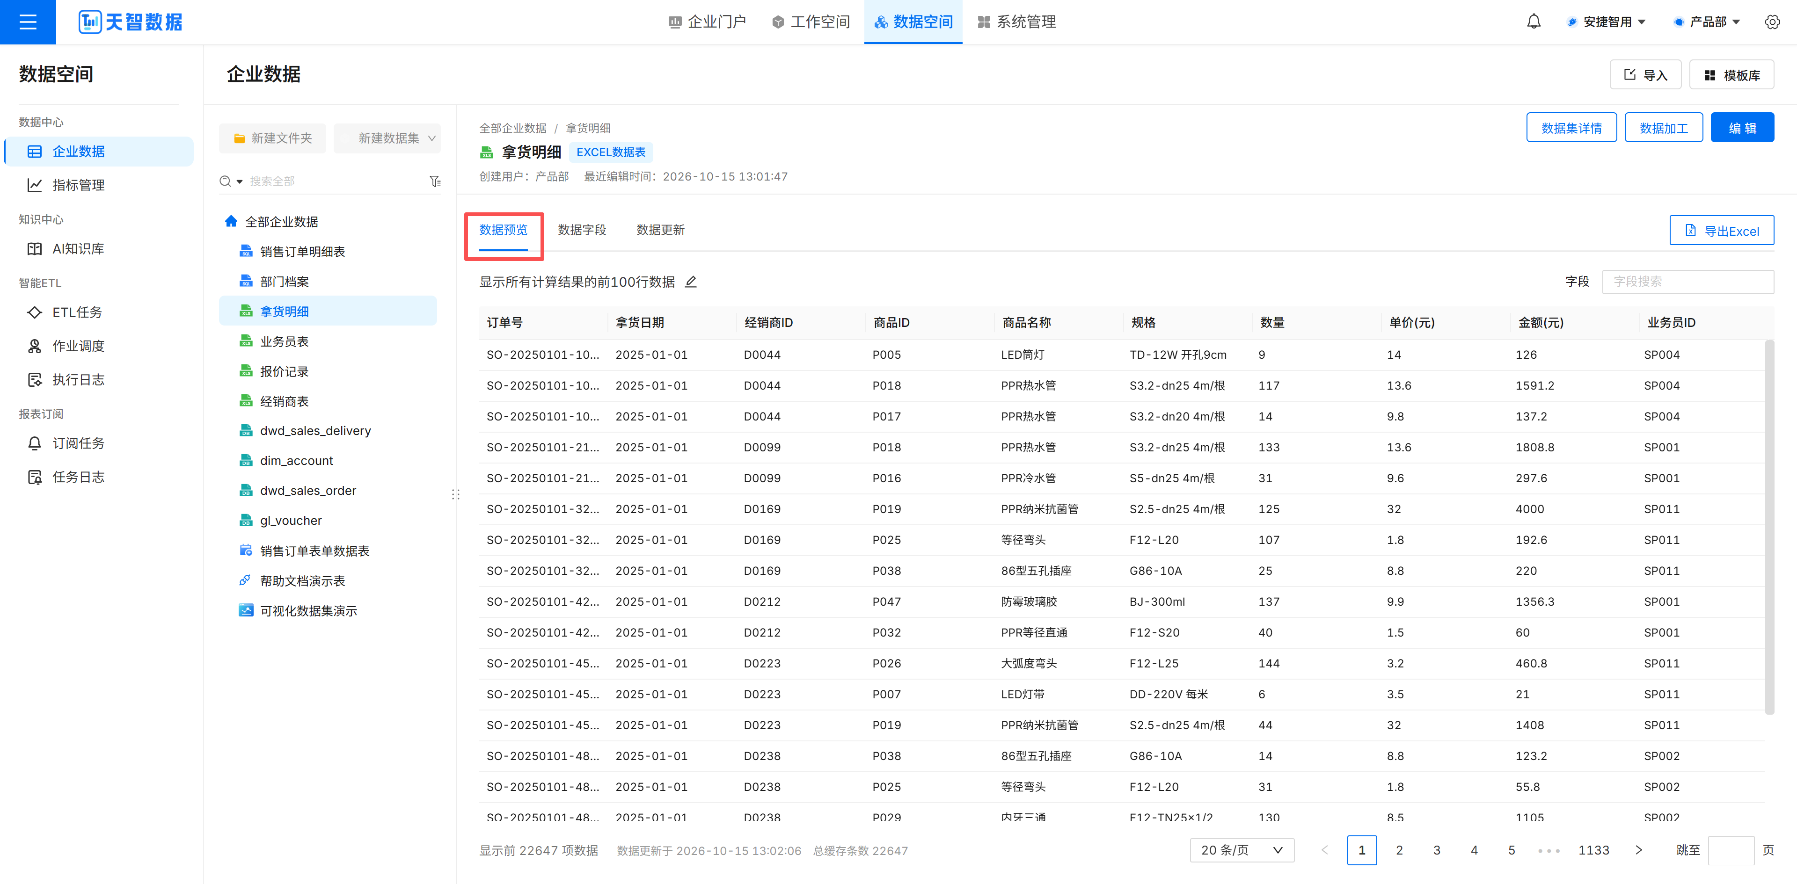Click the 跳至 page number input
The width and height of the screenshot is (1797, 884).
coord(1730,850)
